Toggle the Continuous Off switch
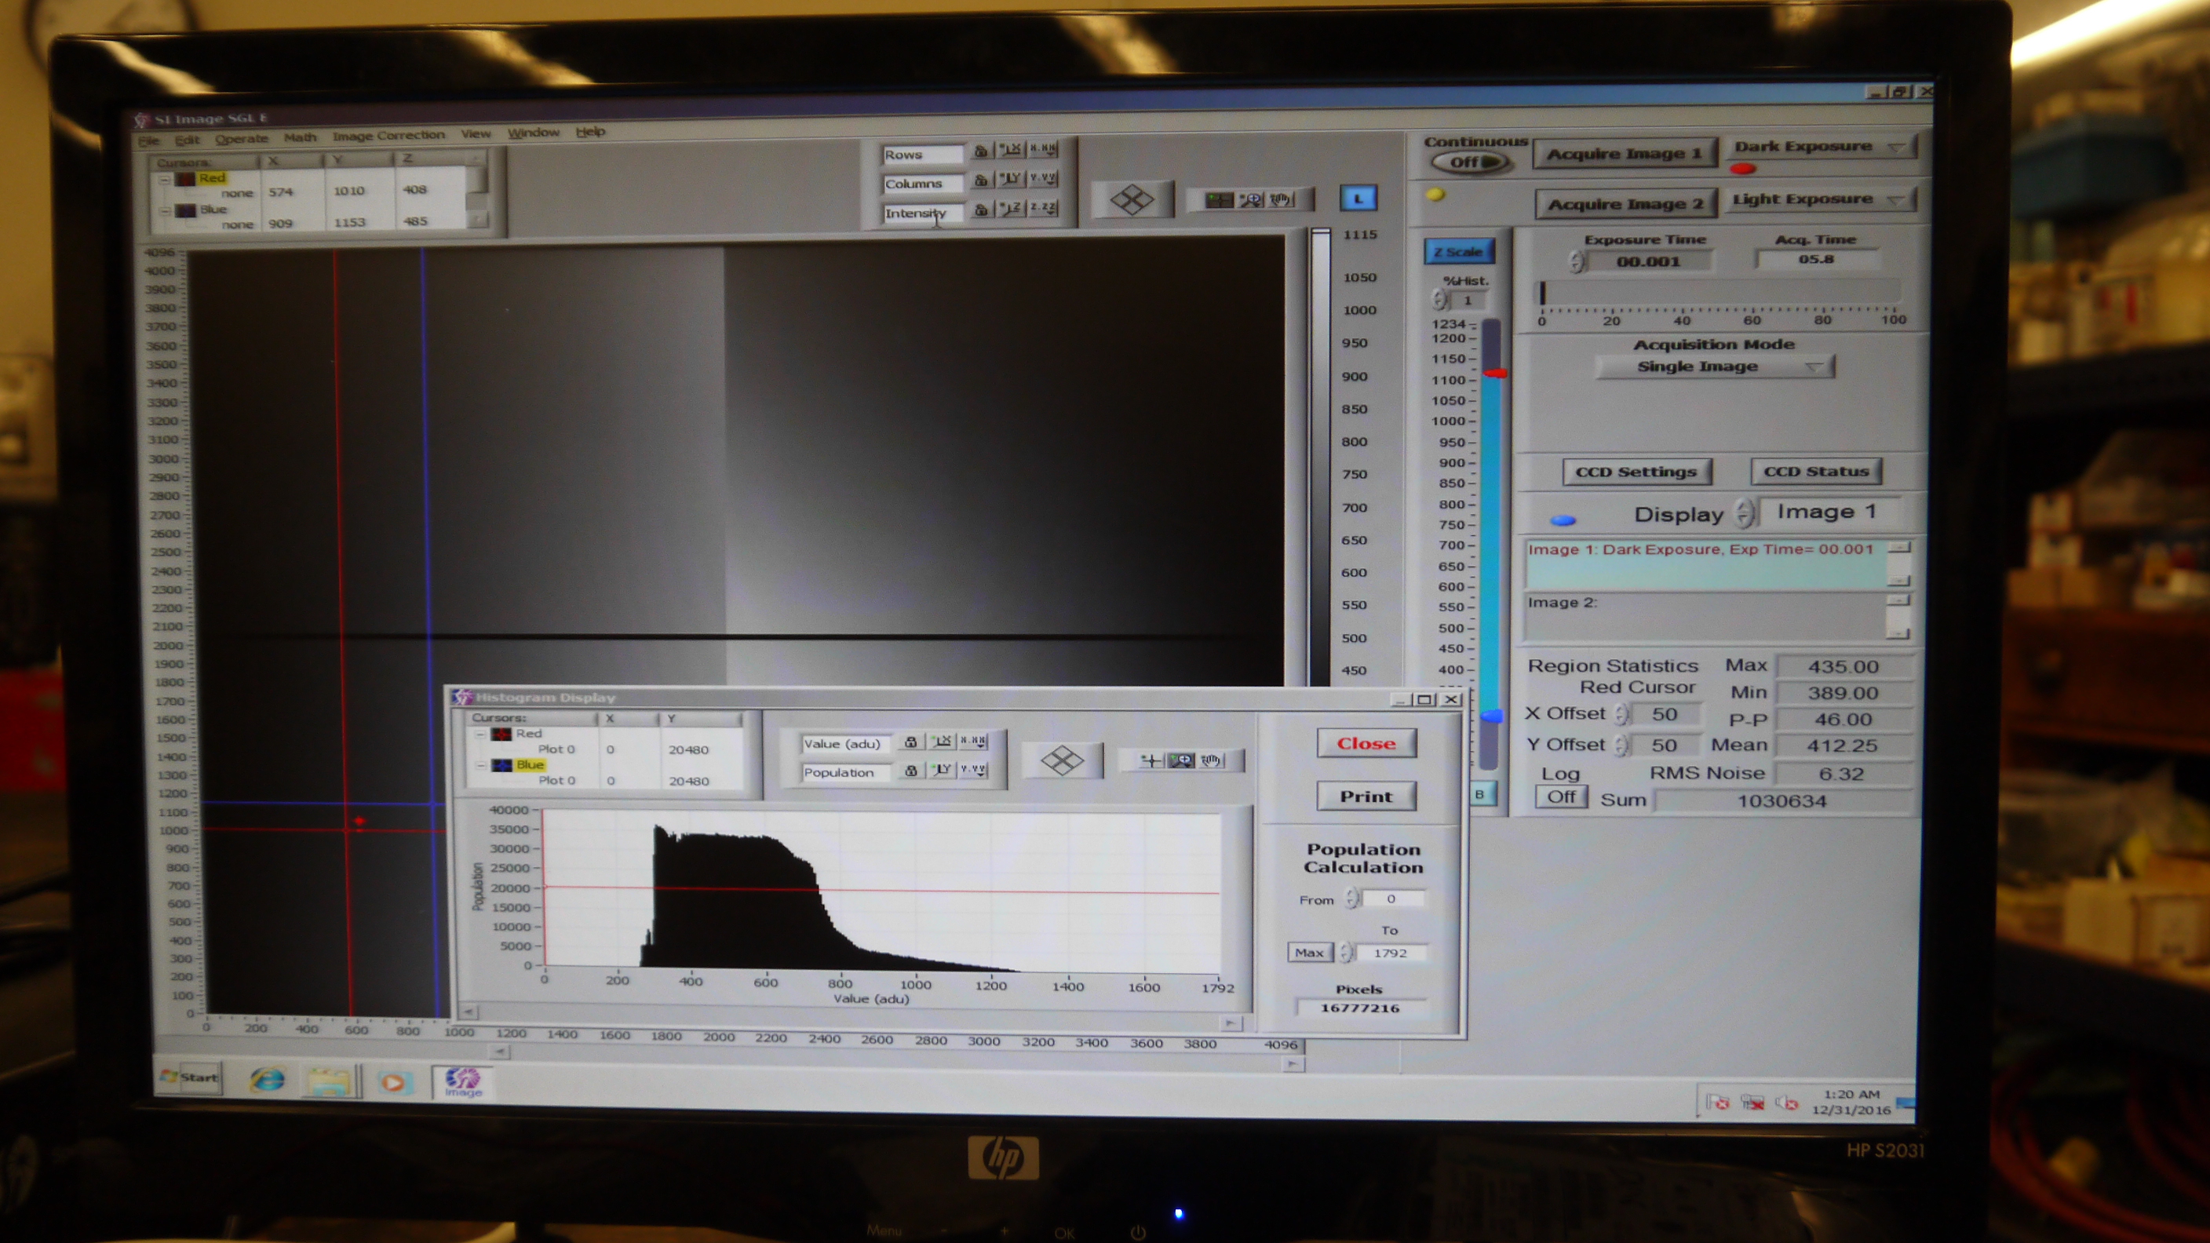Viewport: 2210px width, 1243px height. [1470, 162]
